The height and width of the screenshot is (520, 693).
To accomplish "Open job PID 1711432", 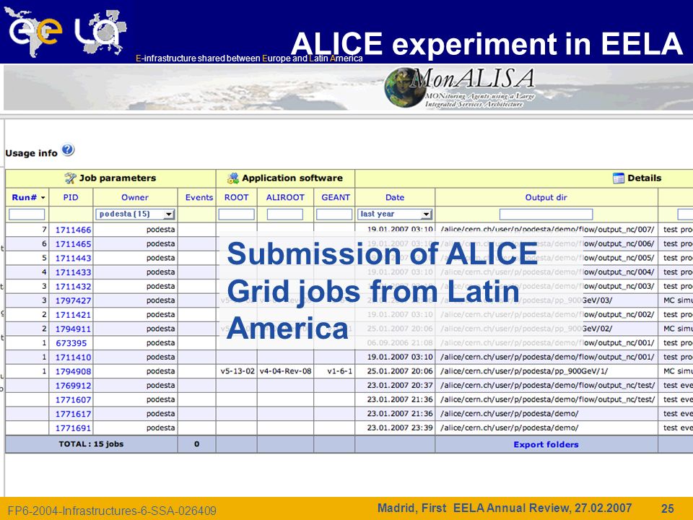I will point(73,286).
